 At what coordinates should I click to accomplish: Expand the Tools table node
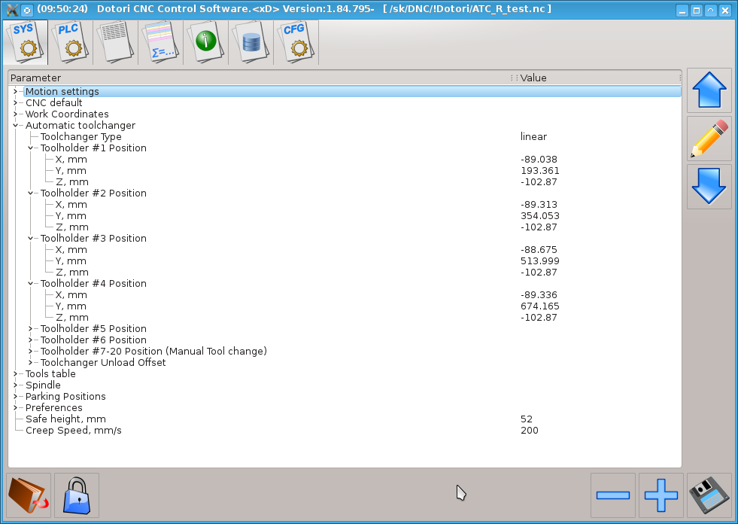[16, 374]
